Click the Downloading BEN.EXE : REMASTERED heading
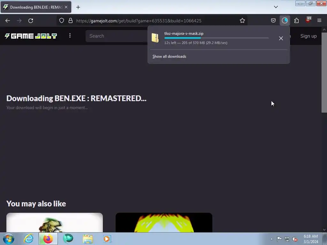This screenshot has height=245, width=327. pos(76,98)
